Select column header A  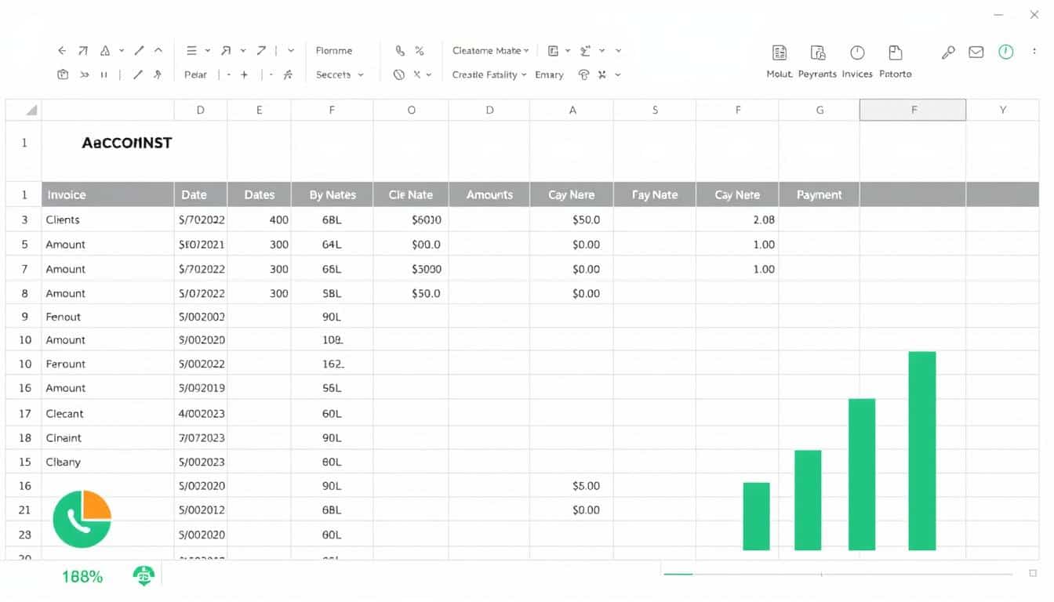coord(572,111)
